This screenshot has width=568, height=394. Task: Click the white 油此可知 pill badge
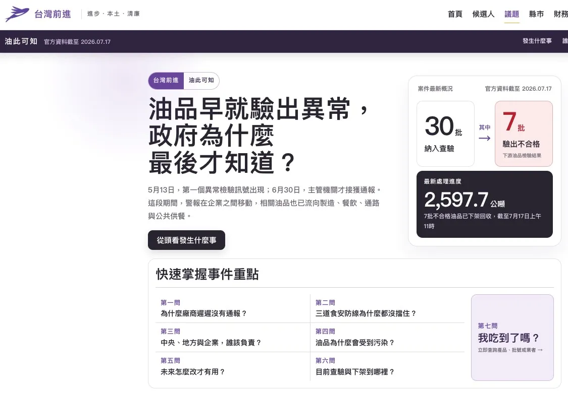[201, 80]
